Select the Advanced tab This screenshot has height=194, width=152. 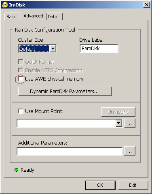tap(33, 16)
